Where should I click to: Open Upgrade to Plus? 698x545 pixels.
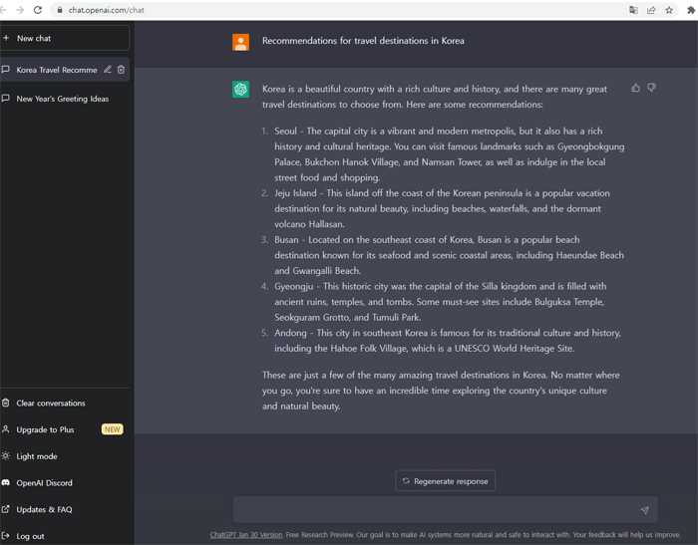tap(65, 429)
